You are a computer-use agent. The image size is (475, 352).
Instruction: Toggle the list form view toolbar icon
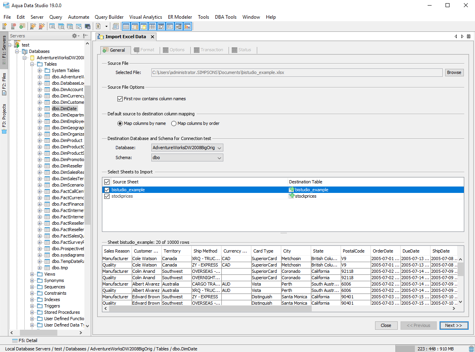tap(170, 27)
